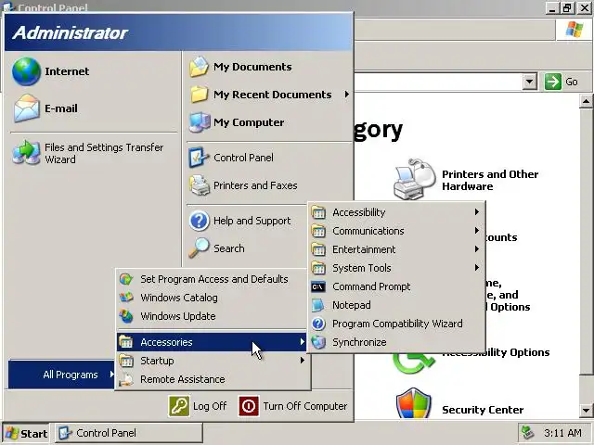The image size is (594, 445).
Task: Click the Synchronize label
Action: pos(359,342)
